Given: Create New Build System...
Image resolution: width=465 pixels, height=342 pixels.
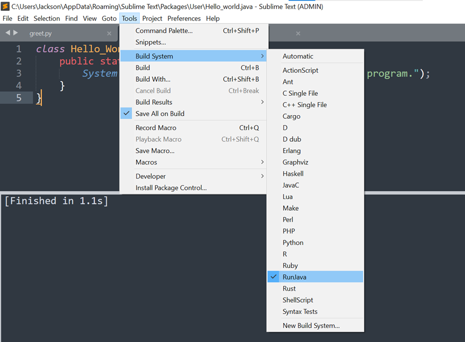Looking at the screenshot, I should [x=315, y=325].
